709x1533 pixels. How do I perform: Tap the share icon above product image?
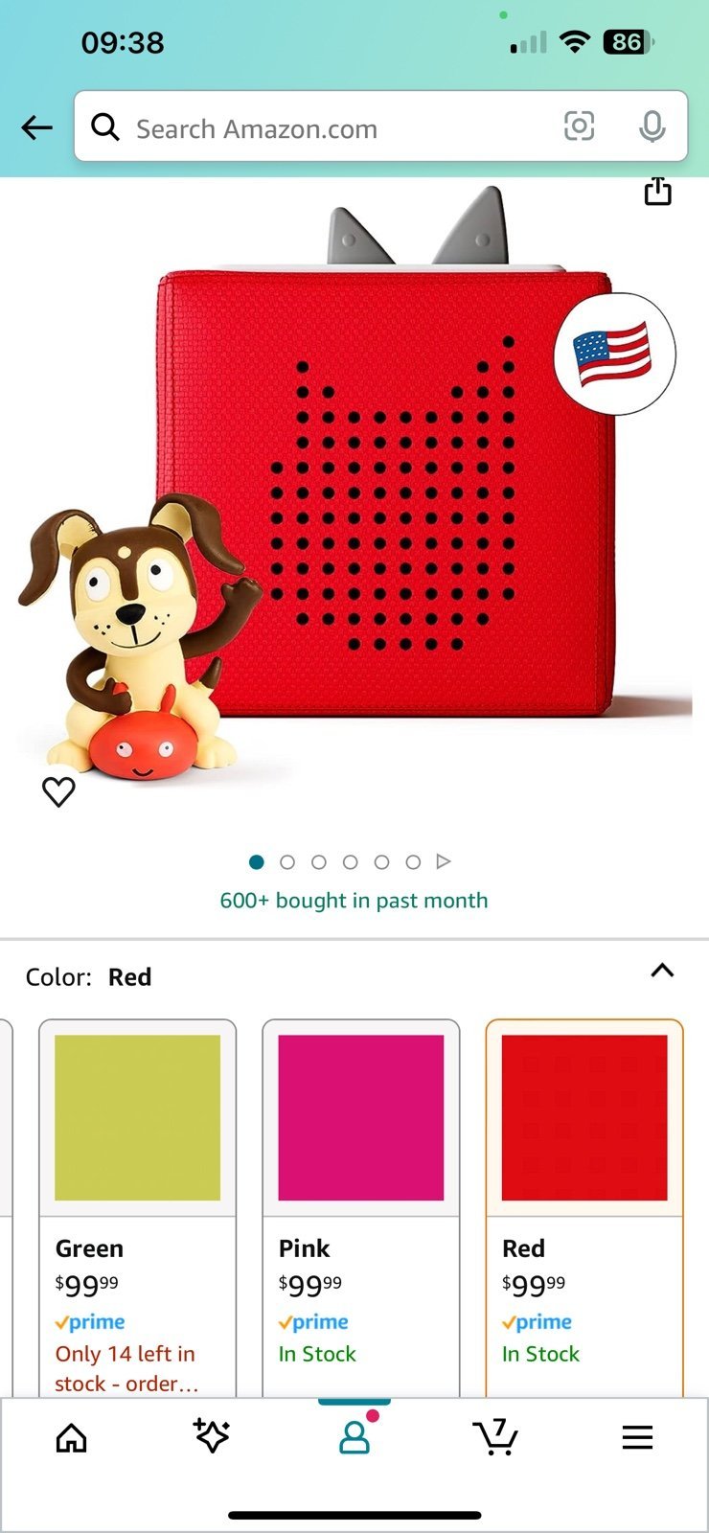(x=657, y=191)
